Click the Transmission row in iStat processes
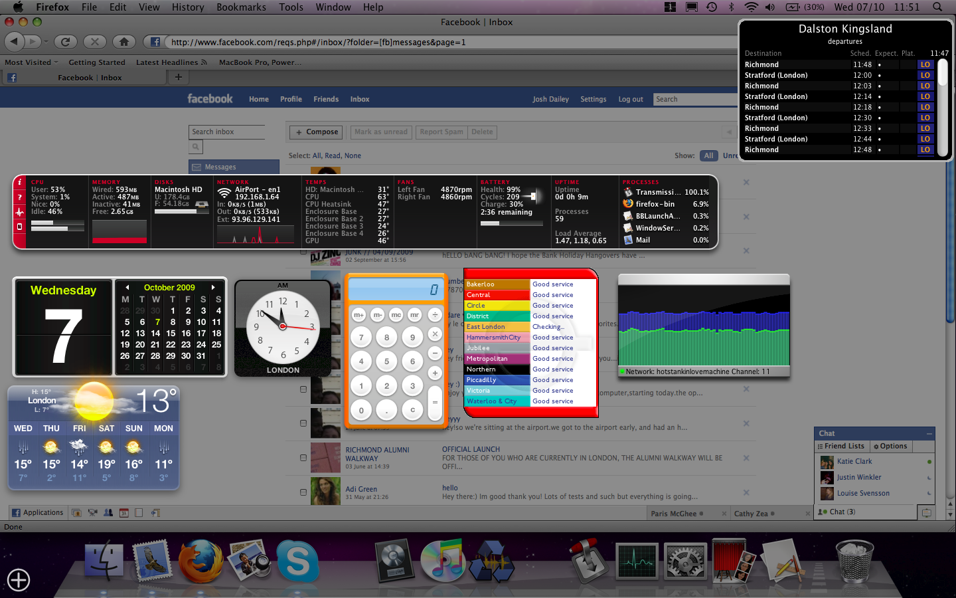Image resolution: width=956 pixels, height=598 pixels. [666, 192]
